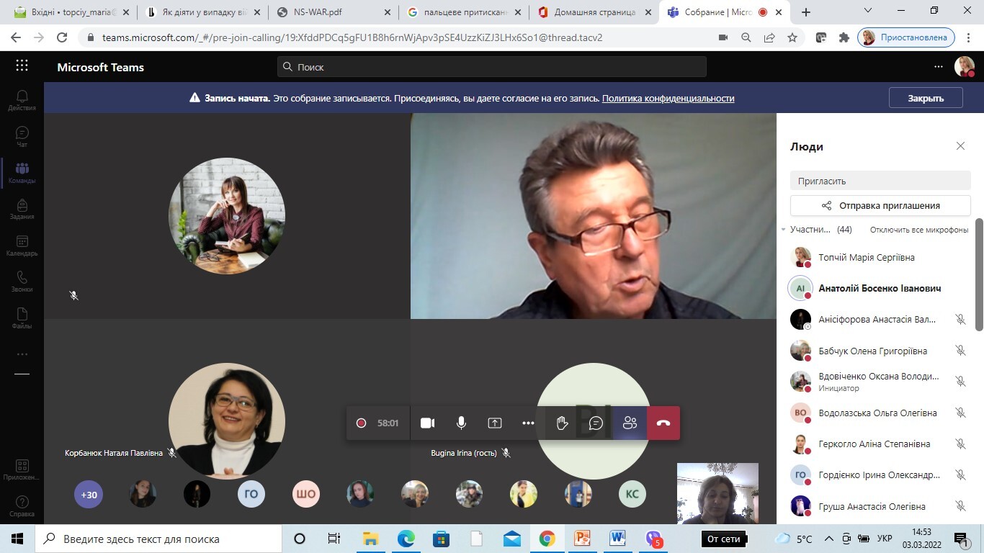Open Settings and more ellipsis in Teams header

938,66
